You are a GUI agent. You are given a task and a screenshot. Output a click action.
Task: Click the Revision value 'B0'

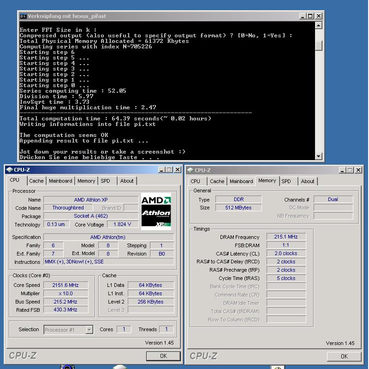coord(162,254)
